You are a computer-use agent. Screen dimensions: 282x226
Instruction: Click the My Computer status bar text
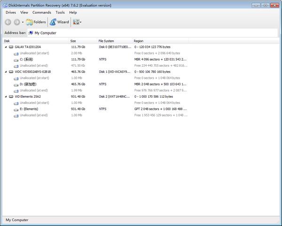[17, 220]
